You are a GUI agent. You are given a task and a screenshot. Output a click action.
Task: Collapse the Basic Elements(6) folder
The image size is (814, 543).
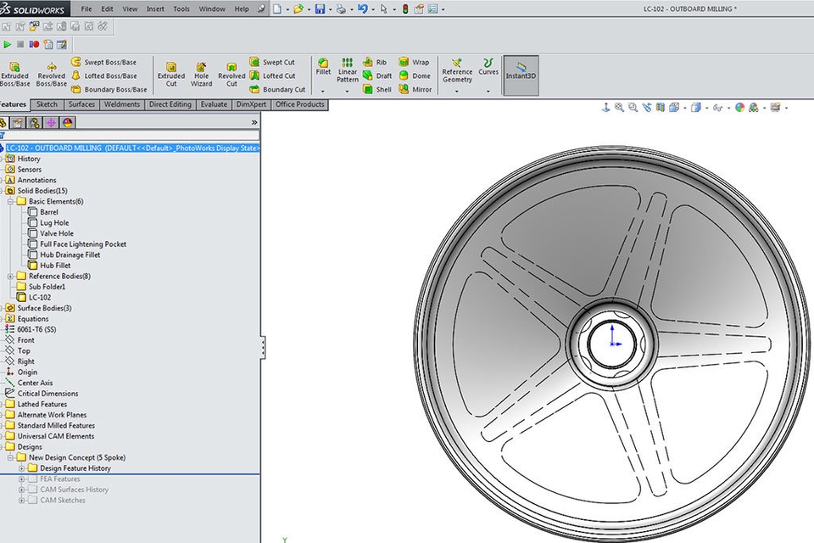pos(10,202)
